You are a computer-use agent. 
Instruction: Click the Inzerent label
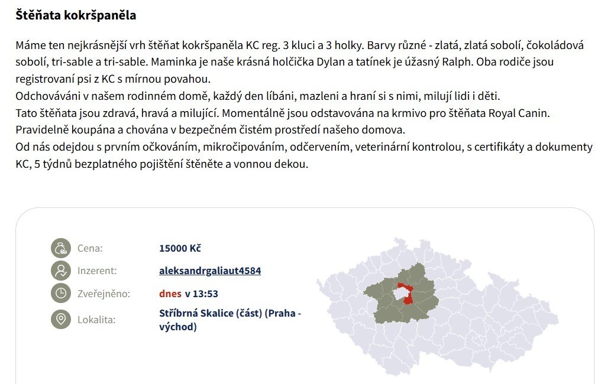pos(97,271)
